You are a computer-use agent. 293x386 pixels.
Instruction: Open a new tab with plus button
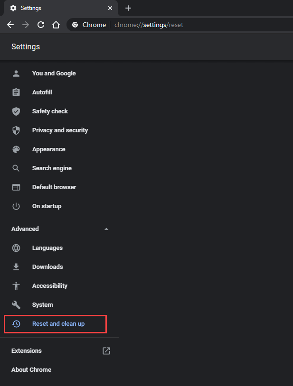(128, 8)
